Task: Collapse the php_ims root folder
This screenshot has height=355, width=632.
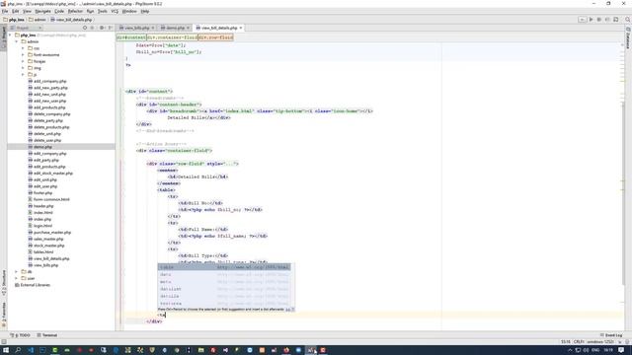Action: click(11, 35)
